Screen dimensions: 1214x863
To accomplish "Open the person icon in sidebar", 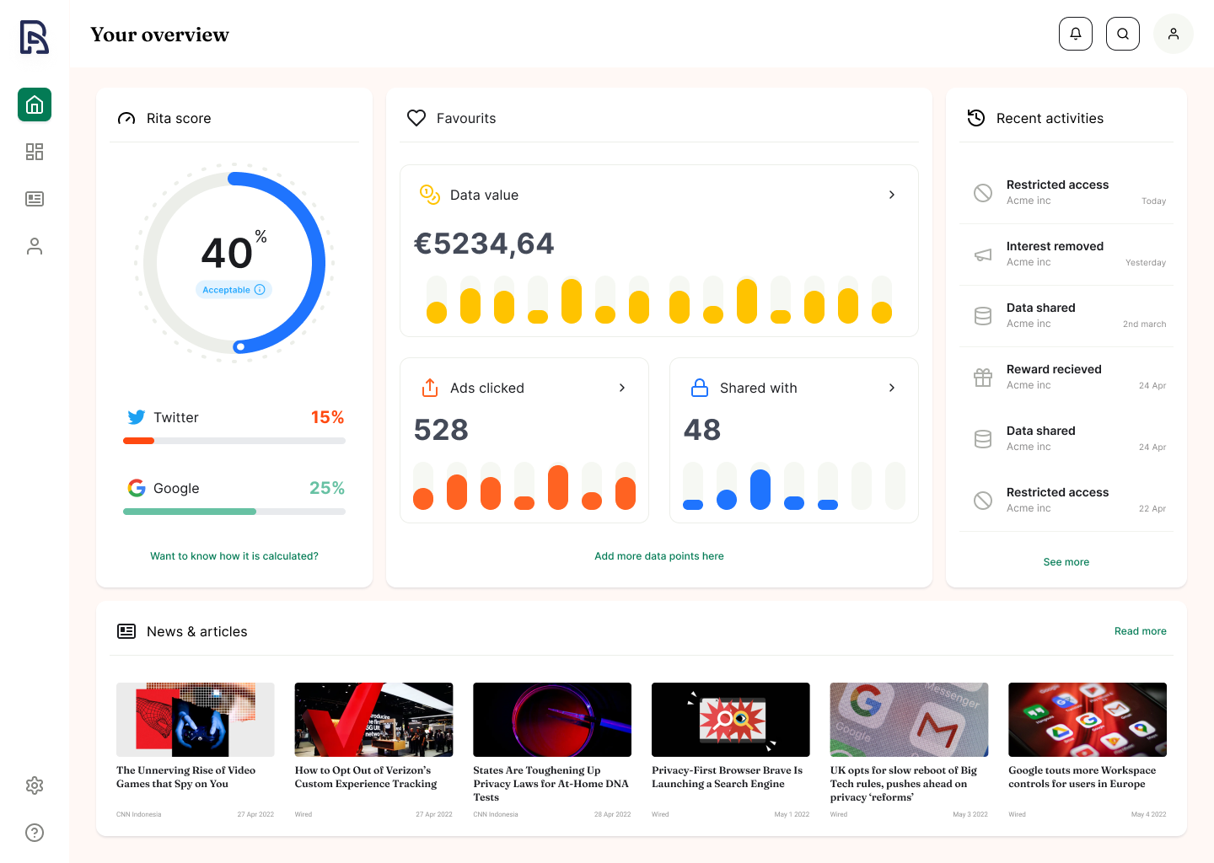I will [x=35, y=246].
